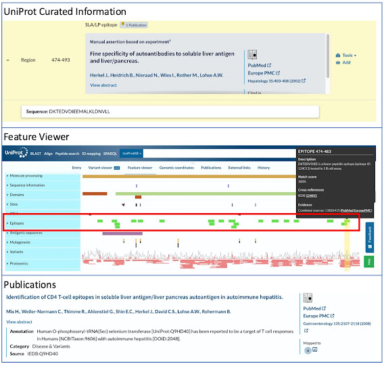This screenshot has height=366, width=386.
Task: Open the External links tab
Action: (x=239, y=168)
